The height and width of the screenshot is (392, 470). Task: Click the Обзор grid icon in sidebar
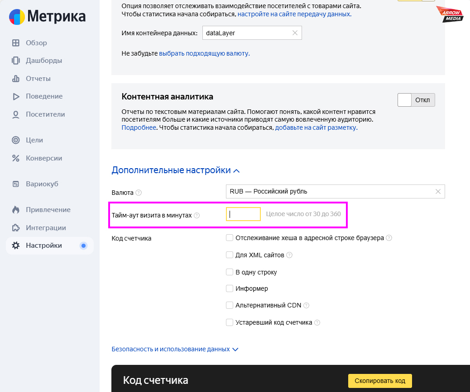click(16, 43)
